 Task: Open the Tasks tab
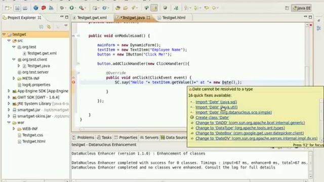point(105,138)
